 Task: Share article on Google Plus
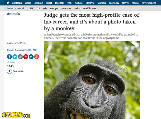tap(37, 57)
